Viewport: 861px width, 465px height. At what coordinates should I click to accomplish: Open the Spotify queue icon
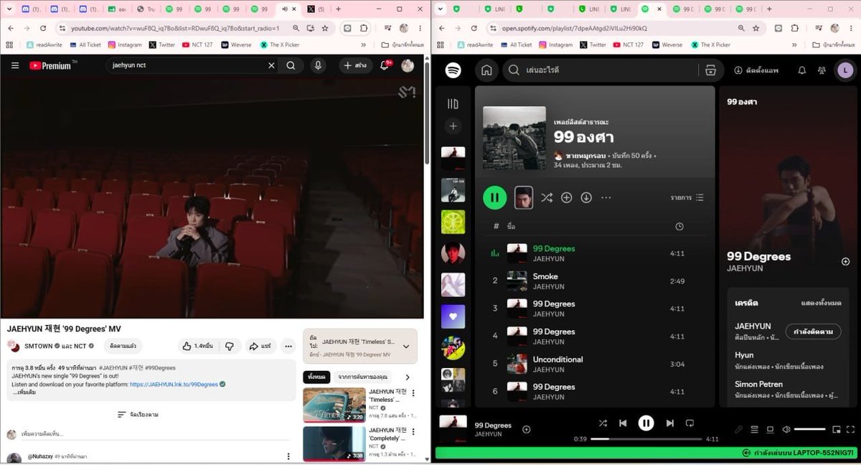pos(754,429)
